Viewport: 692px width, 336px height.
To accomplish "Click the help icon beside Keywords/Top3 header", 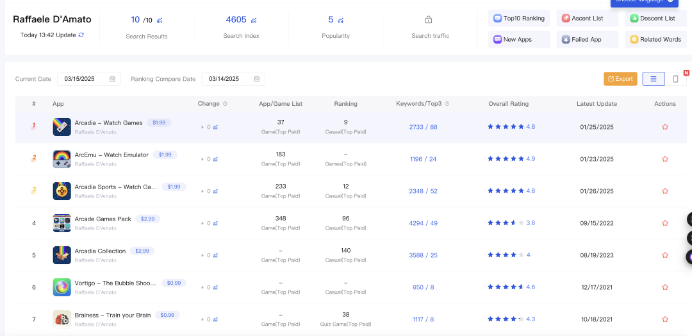I will tap(447, 104).
